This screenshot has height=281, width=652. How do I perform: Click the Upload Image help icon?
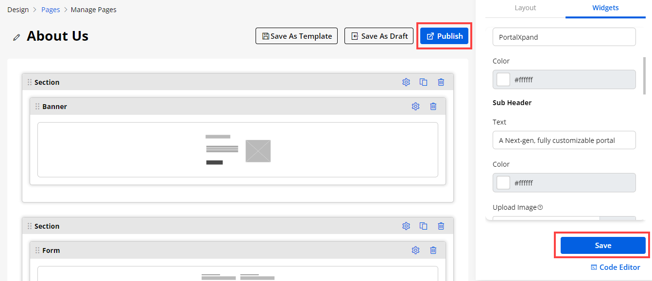pyautogui.click(x=540, y=207)
